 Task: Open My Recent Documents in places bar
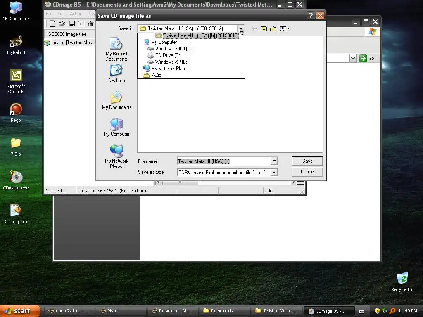tap(116, 50)
